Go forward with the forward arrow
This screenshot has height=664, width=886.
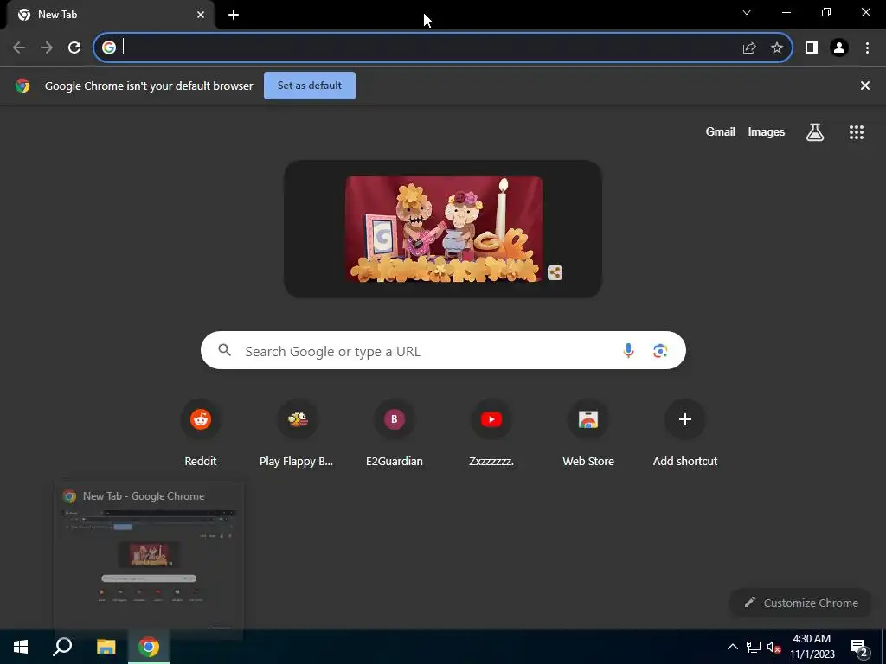(x=47, y=48)
